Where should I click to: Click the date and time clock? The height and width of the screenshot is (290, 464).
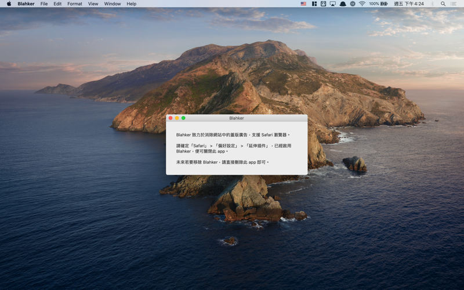click(x=409, y=3)
